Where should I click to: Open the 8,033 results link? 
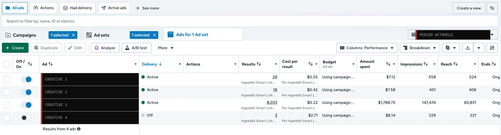pyautogui.click(x=272, y=102)
